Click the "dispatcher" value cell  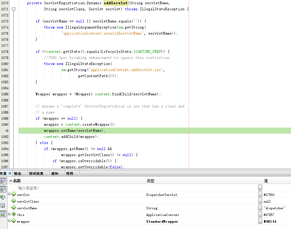point(275,208)
